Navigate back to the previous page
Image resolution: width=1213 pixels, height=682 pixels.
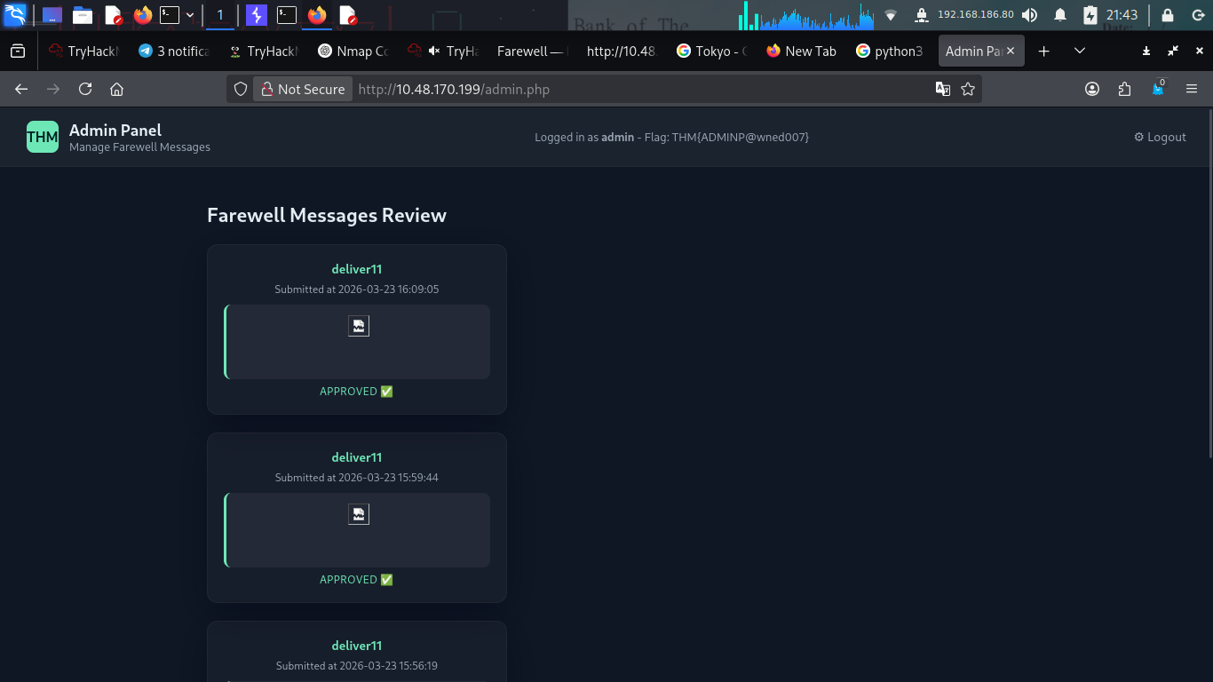click(21, 89)
